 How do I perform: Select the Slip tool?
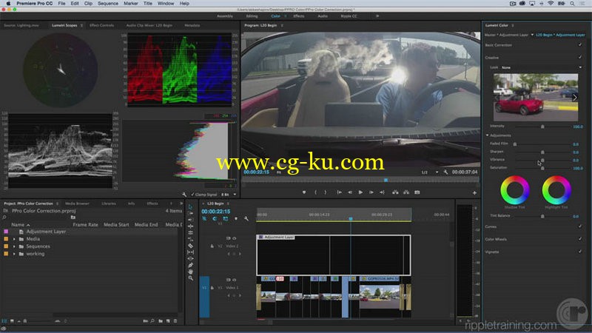tap(190, 252)
